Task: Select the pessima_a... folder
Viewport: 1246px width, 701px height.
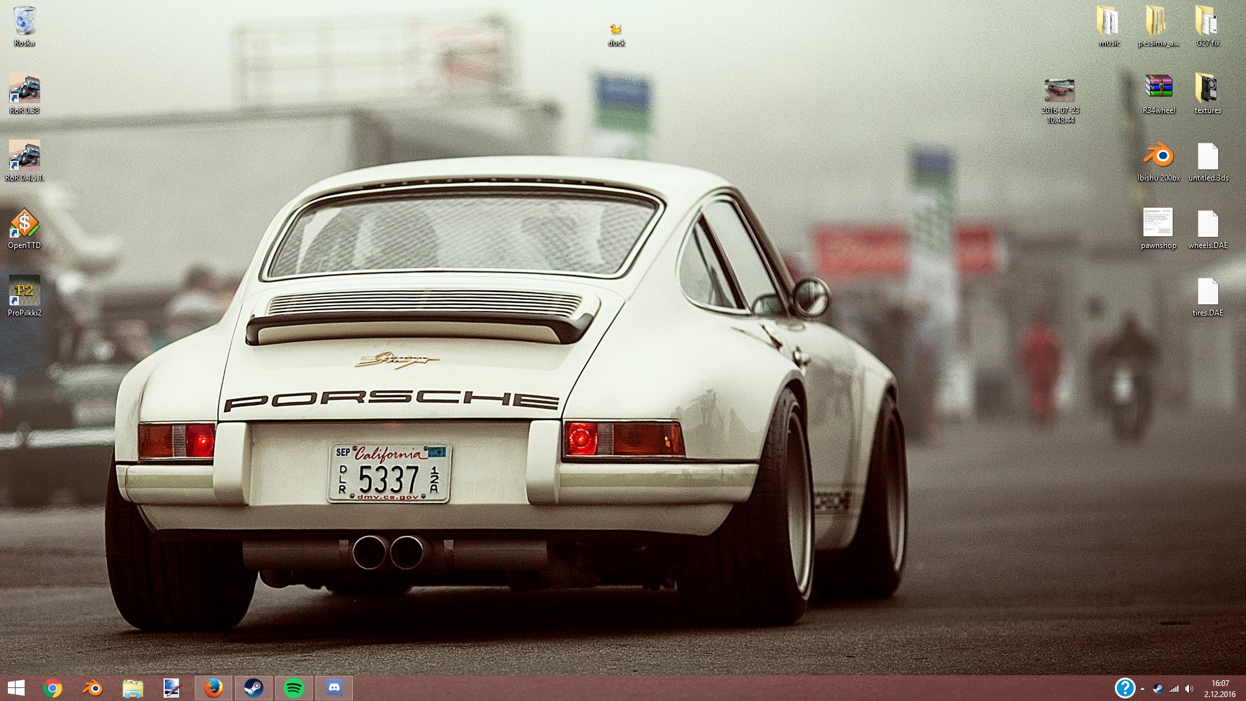Action: tap(1158, 26)
